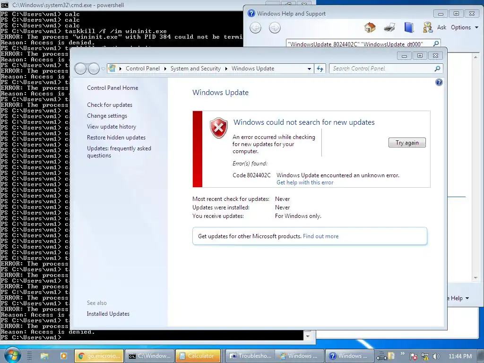This screenshot has width=484, height=363.
Task: Open the Options dropdown in Help and Support
Action: (x=465, y=27)
